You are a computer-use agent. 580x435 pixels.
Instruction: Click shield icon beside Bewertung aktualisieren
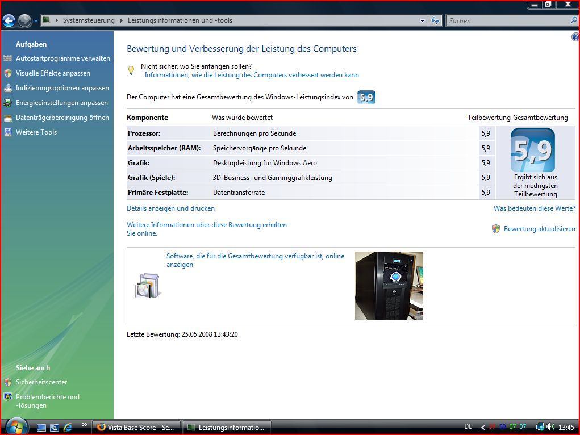(x=496, y=229)
